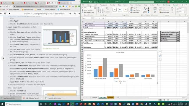Viewport: 189px width, 106px height.
Task: Add a new sheet with plus button
Action: (x=118, y=97)
